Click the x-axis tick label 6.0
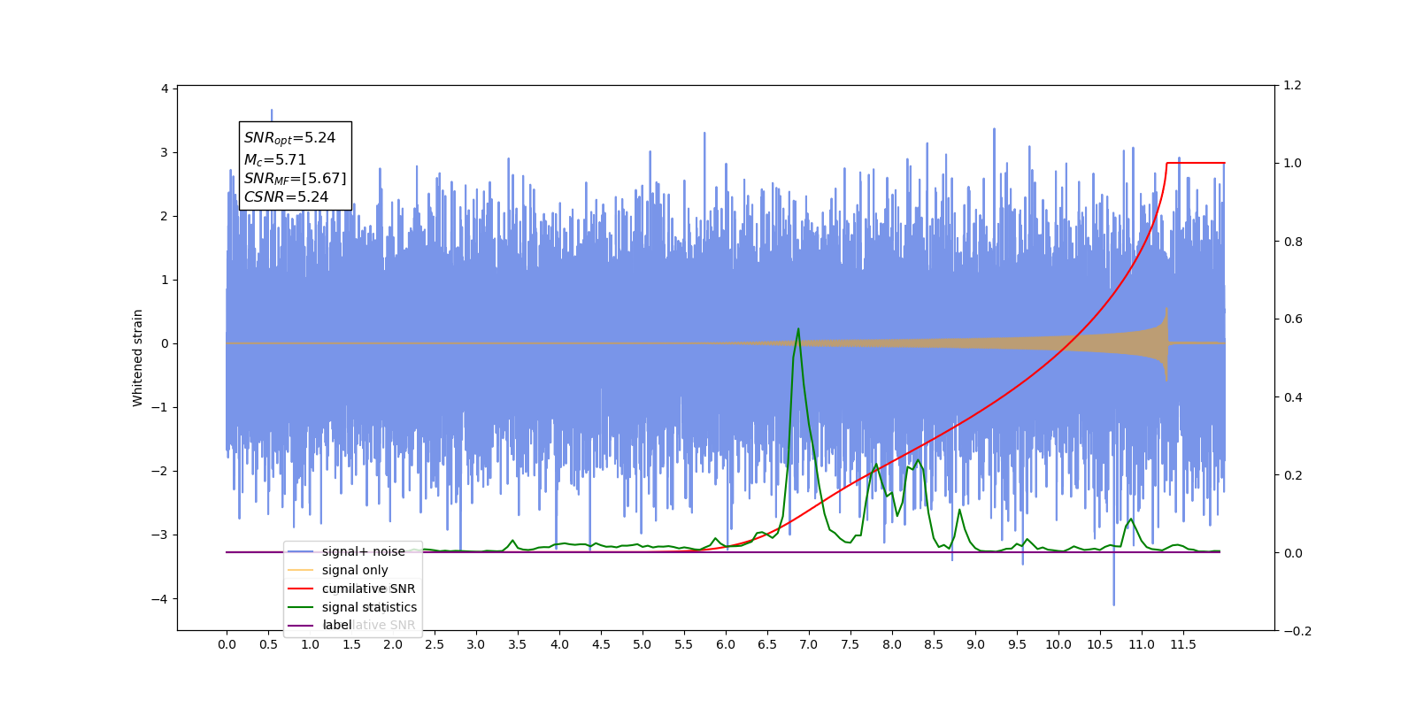 tap(726, 644)
